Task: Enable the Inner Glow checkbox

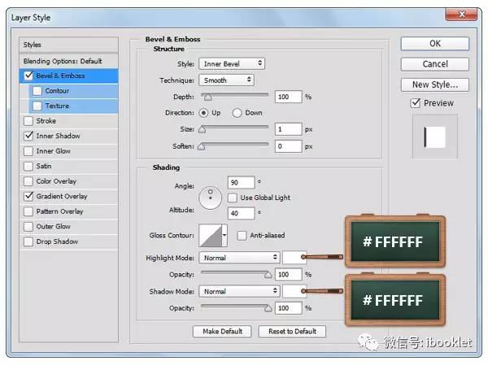Action: tap(28, 151)
